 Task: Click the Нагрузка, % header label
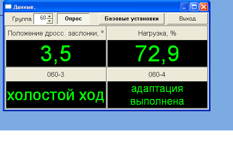click(157, 34)
